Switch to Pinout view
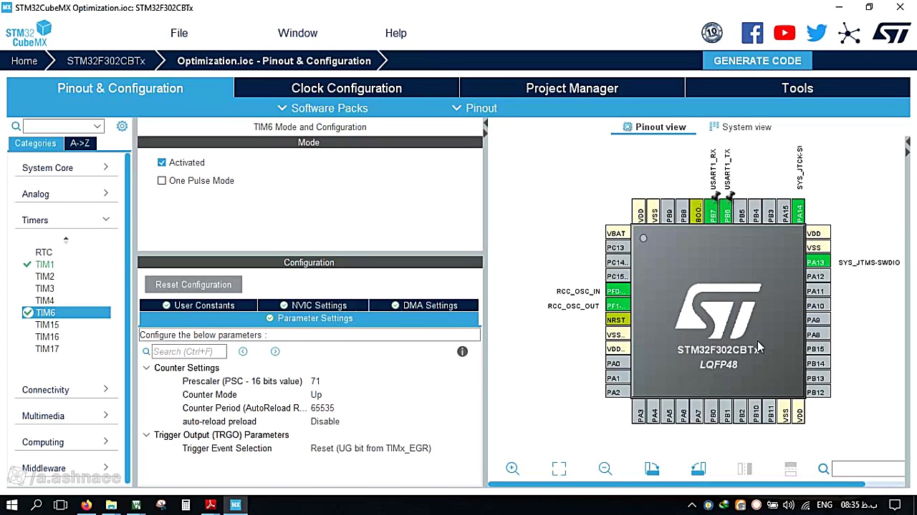 [x=654, y=127]
